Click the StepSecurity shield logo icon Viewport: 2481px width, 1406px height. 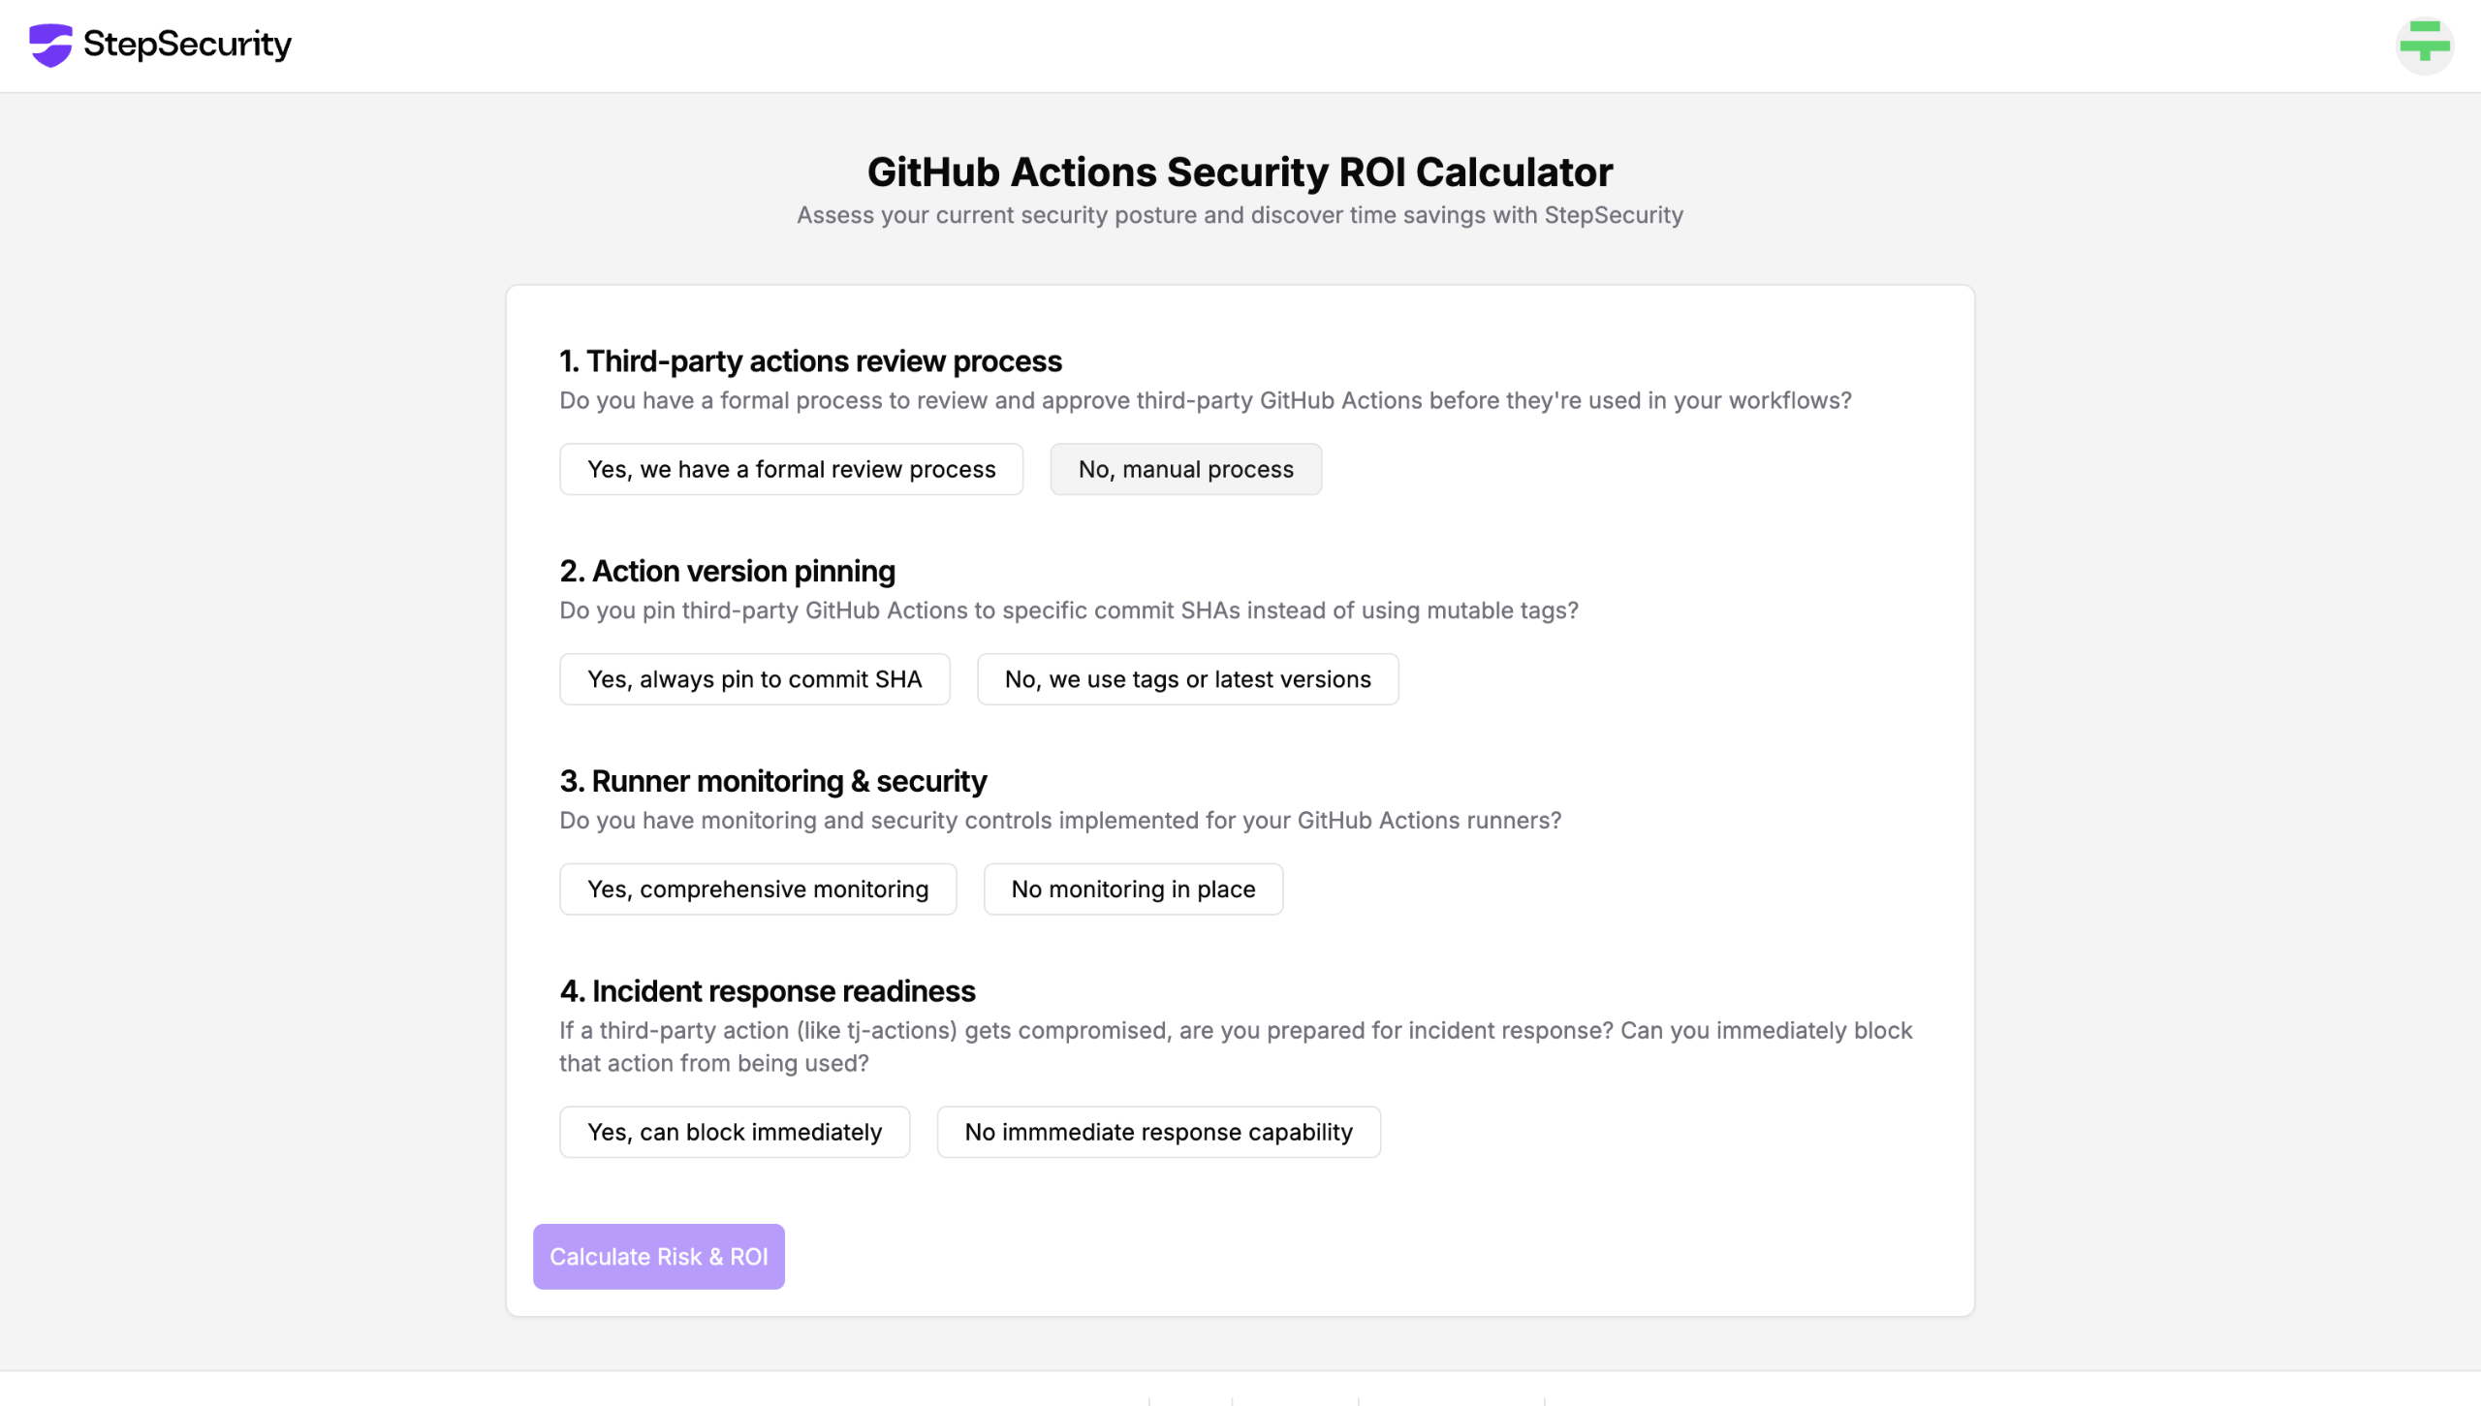click(x=50, y=45)
